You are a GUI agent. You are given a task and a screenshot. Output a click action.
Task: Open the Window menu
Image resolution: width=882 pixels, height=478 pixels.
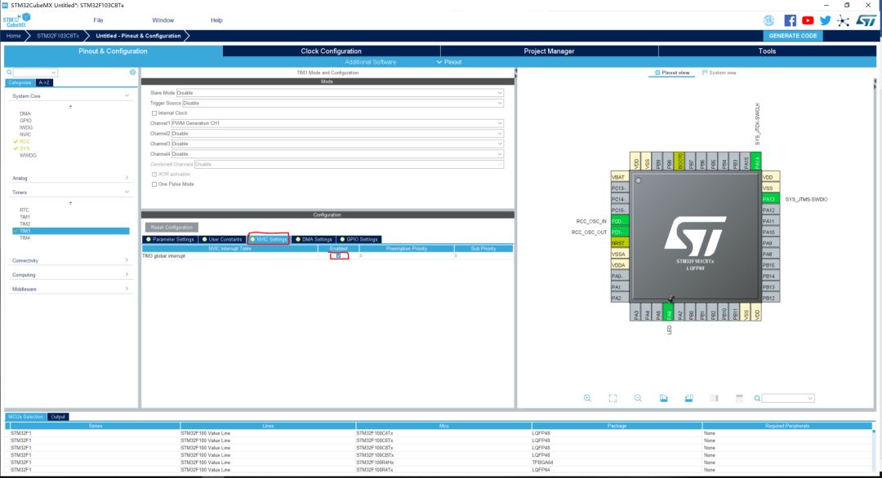tap(163, 20)
